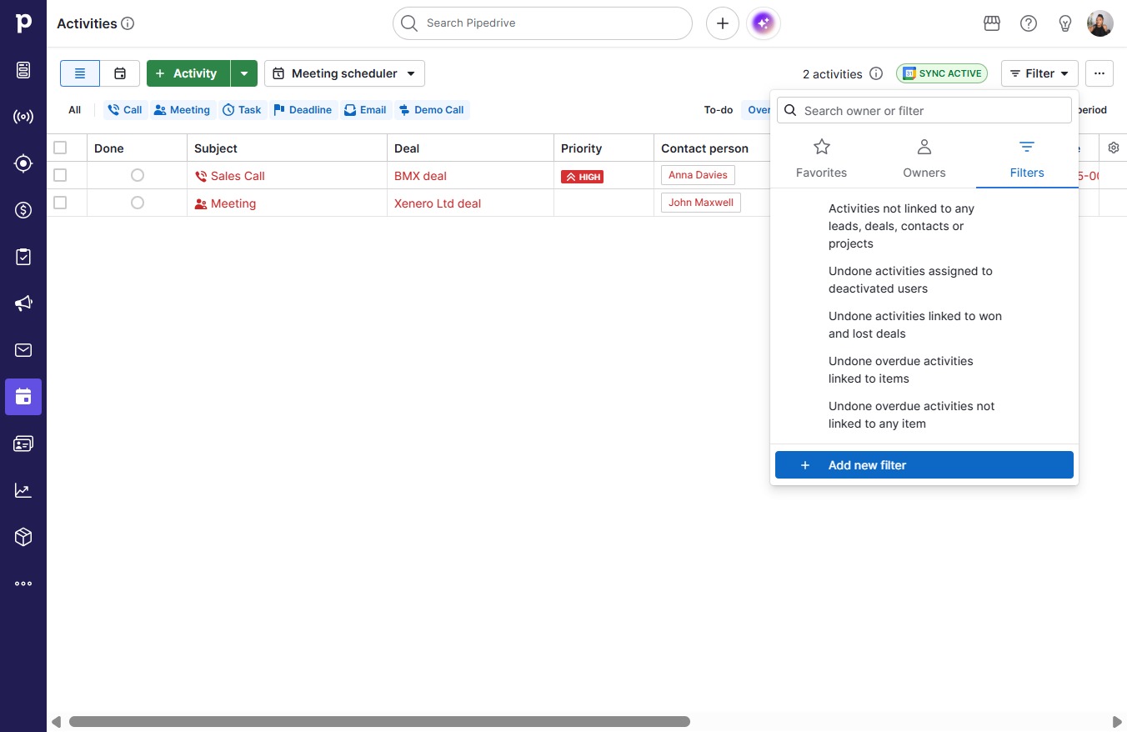Open Insights chart icon in sidebar
Viewport: 1127px width, 732px height.
click(x=23, y=490)
